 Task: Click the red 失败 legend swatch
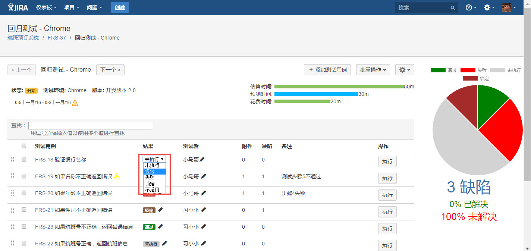(x=468, y=70)
